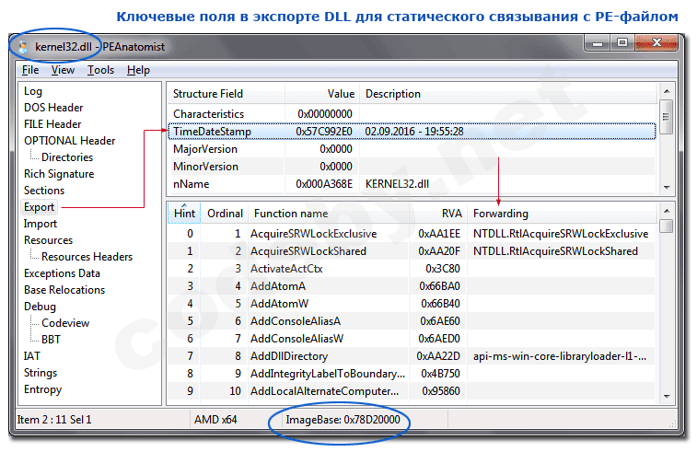This screenshot has width=697, height=452.
Task: Open the Import section in the tree
Action: pos(41,224)
